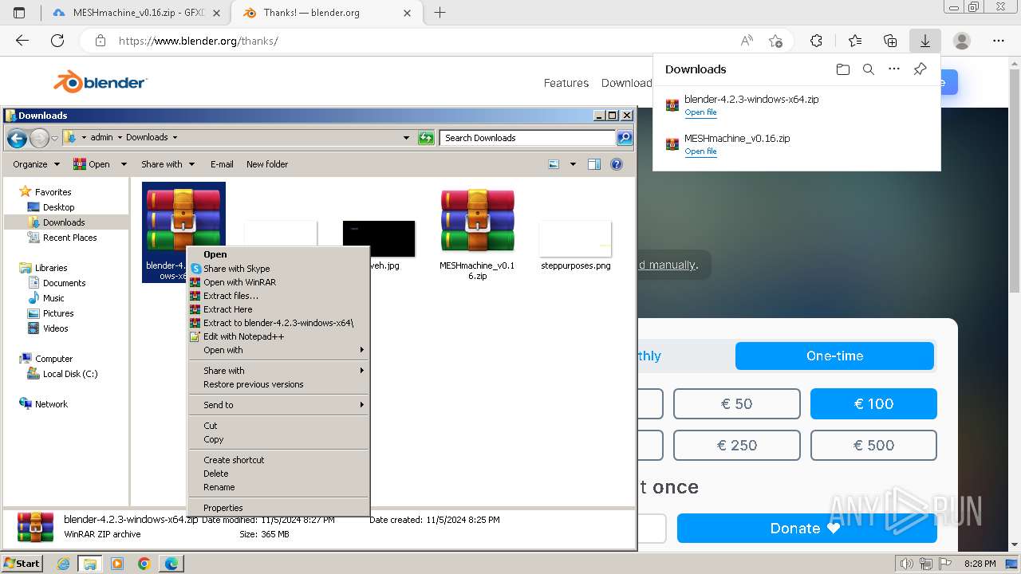Choose Edit with Notepad++

click(278, 336)
